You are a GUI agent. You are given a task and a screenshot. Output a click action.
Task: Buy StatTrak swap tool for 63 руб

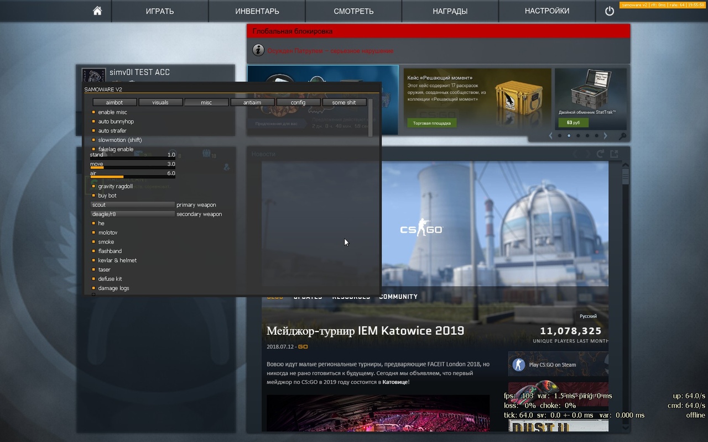(573, 123)
